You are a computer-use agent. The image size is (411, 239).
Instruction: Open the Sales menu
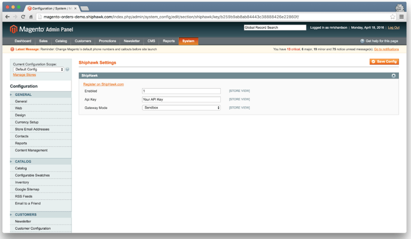[x=43, y=41]
